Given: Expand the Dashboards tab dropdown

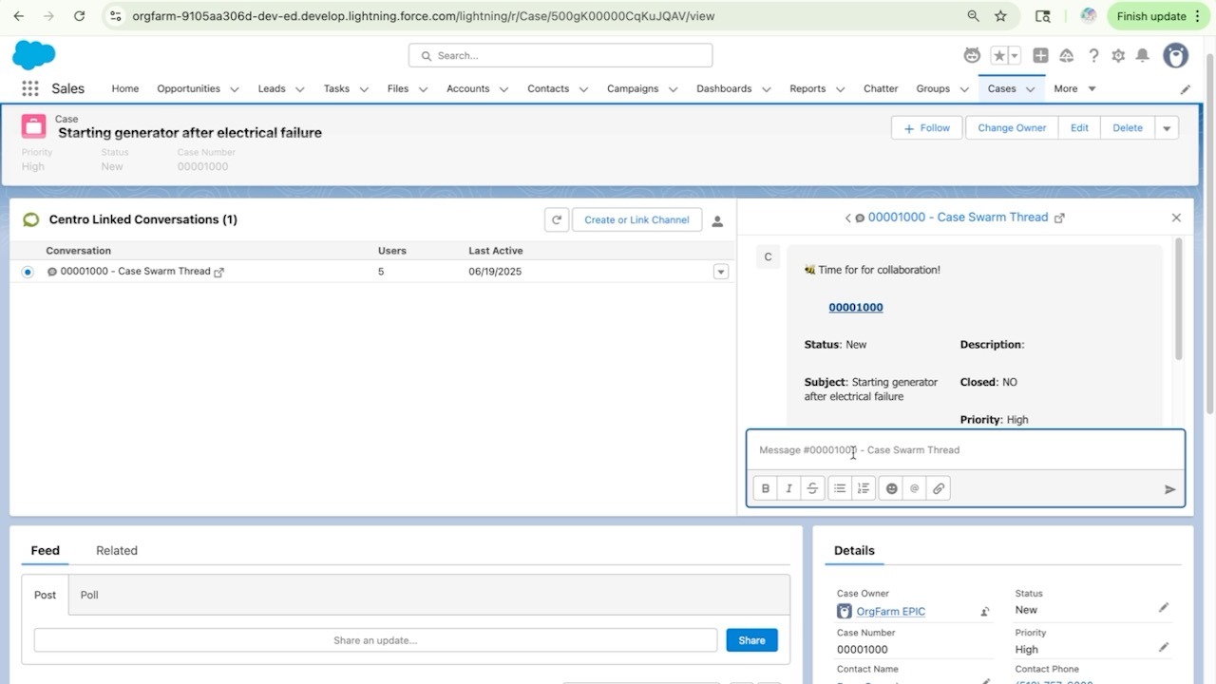Looking at the screenshot, I should click(766, 89).
